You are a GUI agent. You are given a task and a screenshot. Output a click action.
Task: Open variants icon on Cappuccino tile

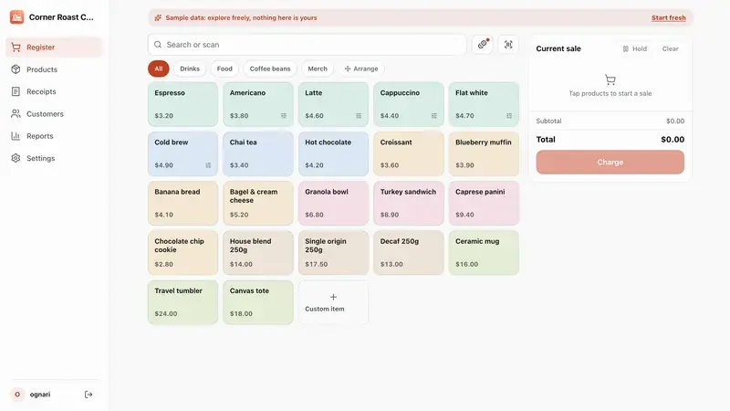pos(434,116)
